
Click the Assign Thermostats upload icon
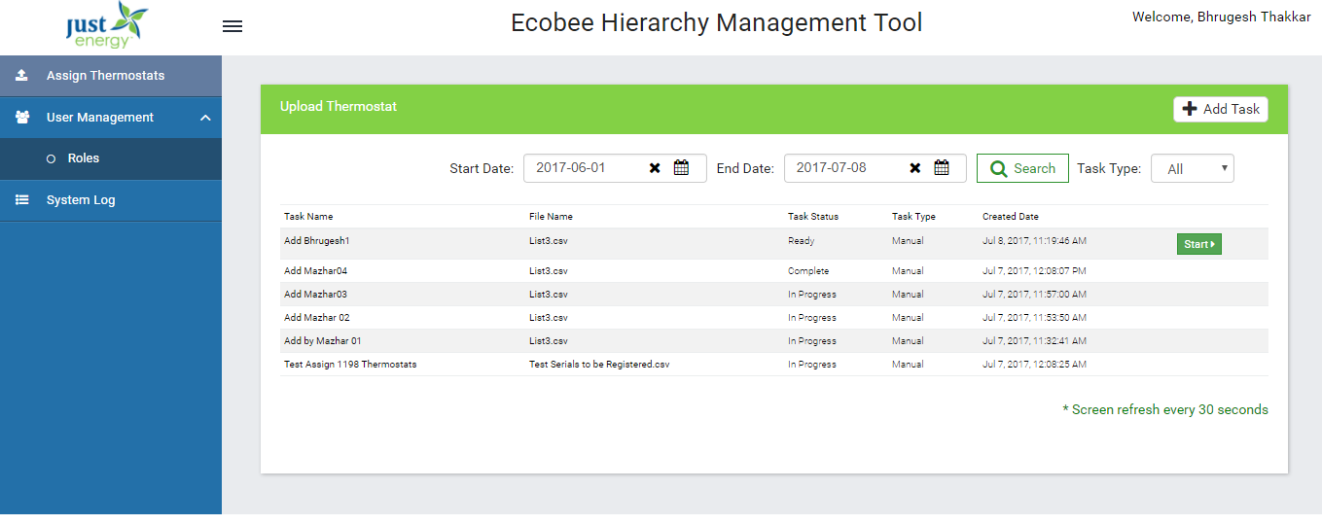[x=22, y=76]
